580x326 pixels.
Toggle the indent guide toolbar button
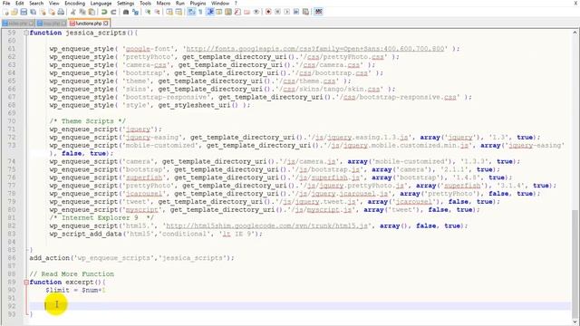pyautogui.click(x=209, y=12)
